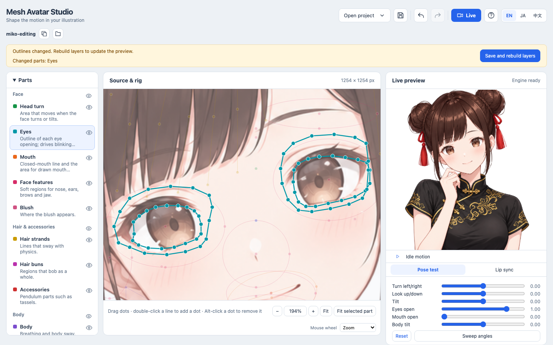
Task: Click the Turn left/right slider handle
Action: [x=483, y=286]
